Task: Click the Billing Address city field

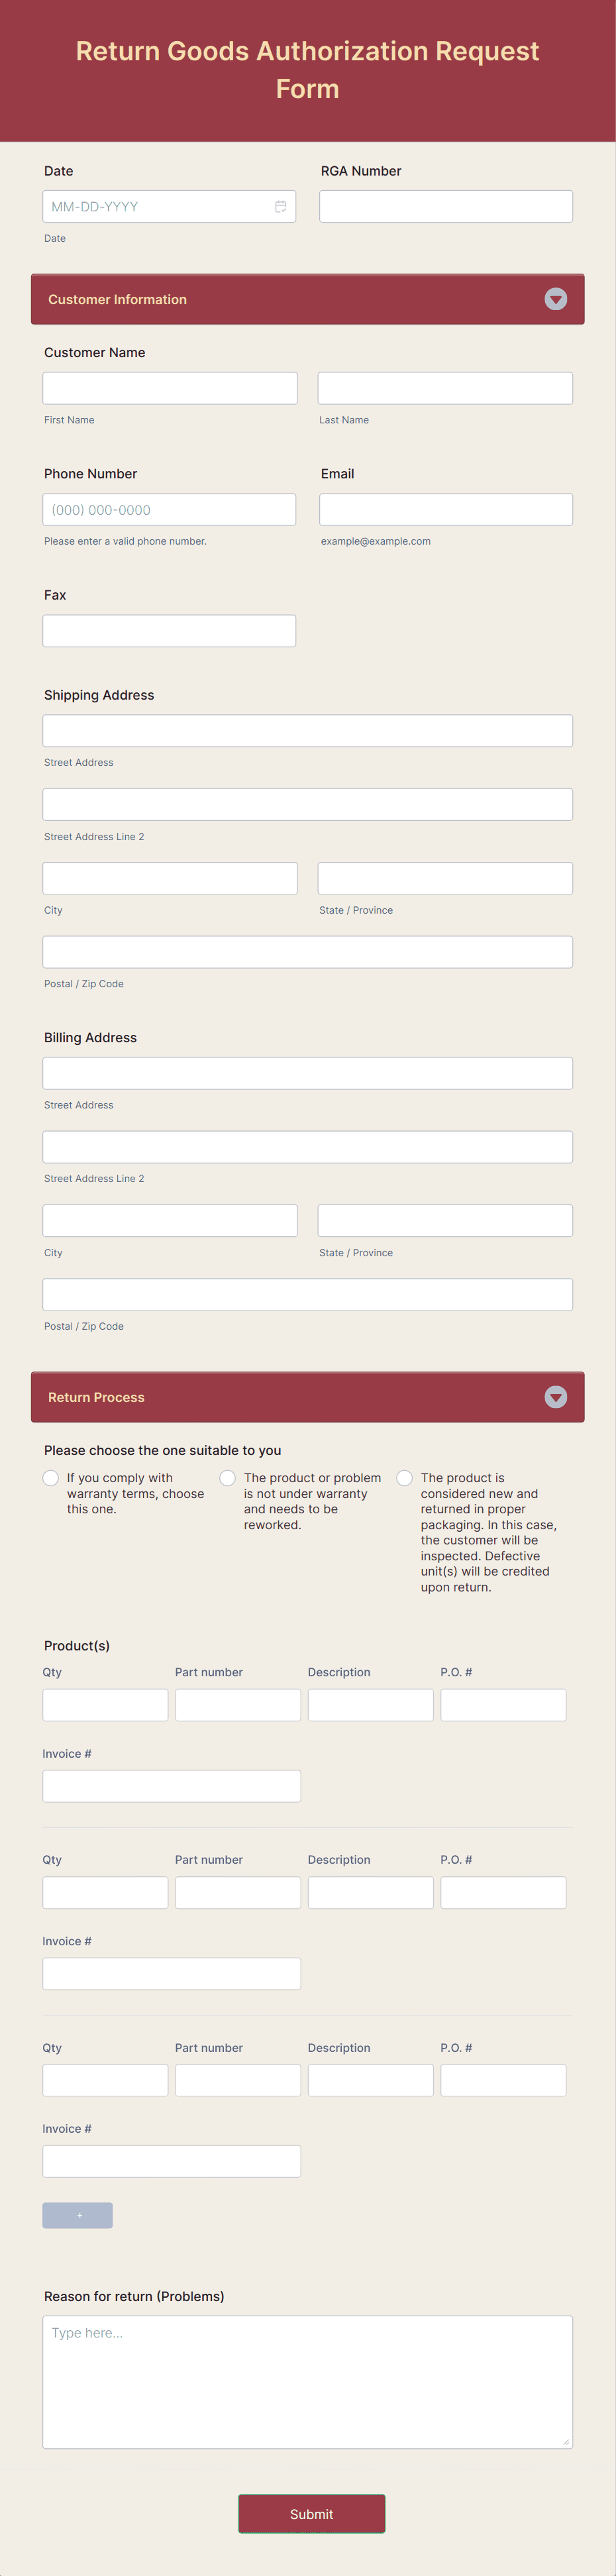Action: (170, 1220)
